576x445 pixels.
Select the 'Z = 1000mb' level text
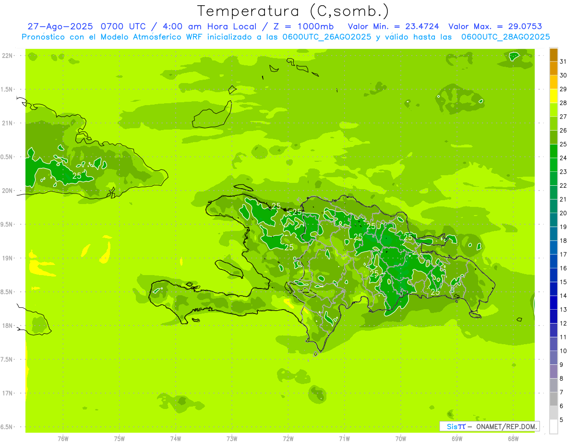[x=304, y=27]
